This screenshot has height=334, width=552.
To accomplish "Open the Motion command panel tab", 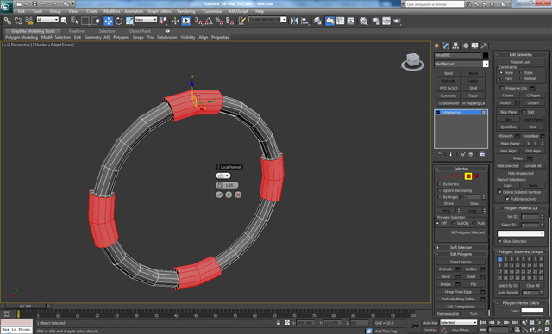I will [x=466, y=46].
